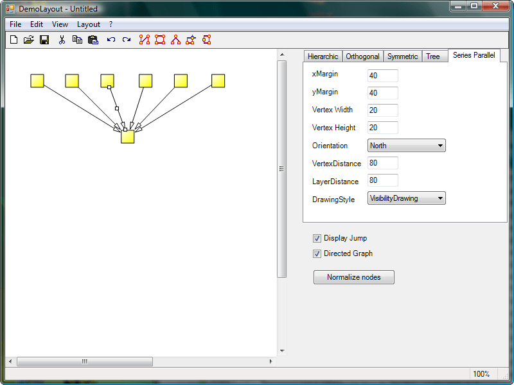Screen dimensions: 514x385
Task: Save the graph with the floppy disk icon
Action: tap(44, 40)
